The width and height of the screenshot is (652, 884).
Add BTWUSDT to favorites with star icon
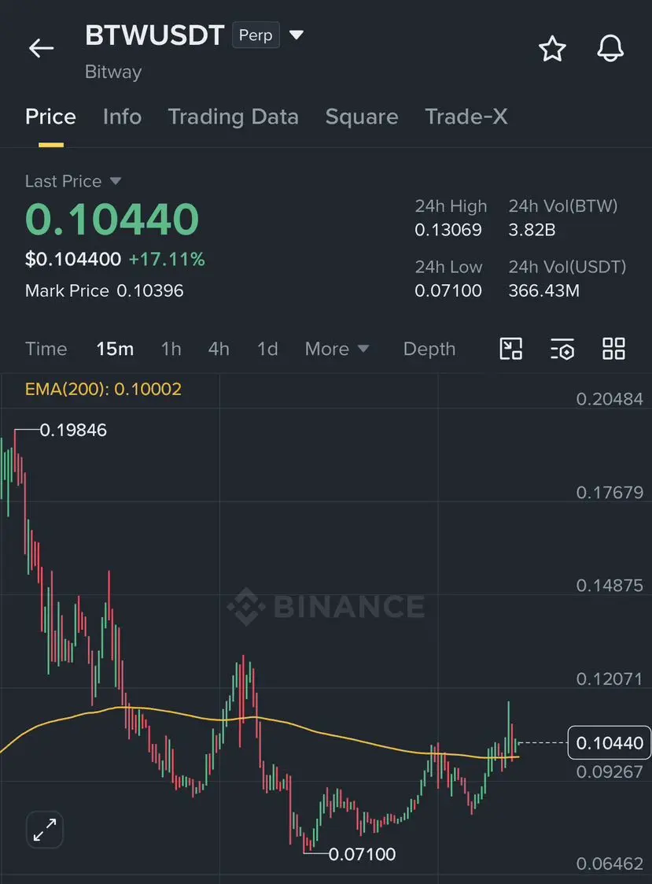(552, 49)
